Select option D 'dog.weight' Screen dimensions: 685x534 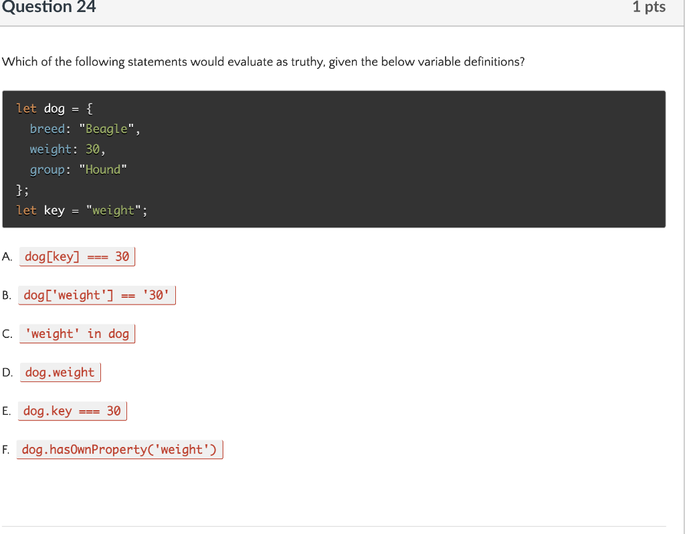tap(60, 372)
